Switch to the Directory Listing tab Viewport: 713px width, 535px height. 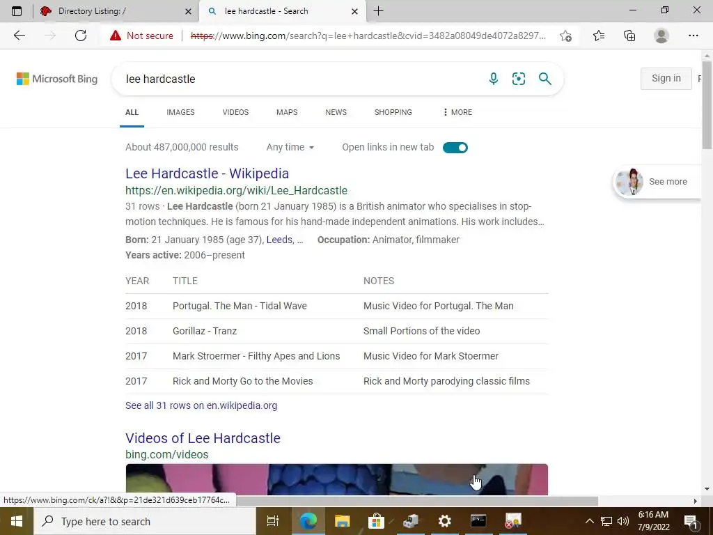pyautogui.click(x=116, y=11)
